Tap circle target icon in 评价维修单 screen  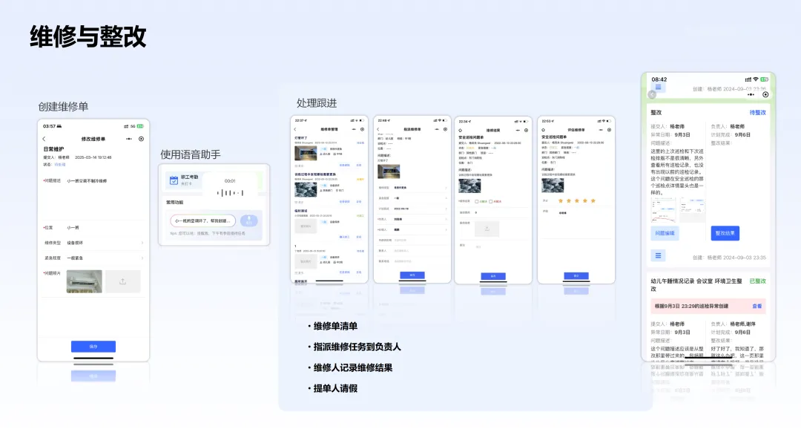[610, 130]
